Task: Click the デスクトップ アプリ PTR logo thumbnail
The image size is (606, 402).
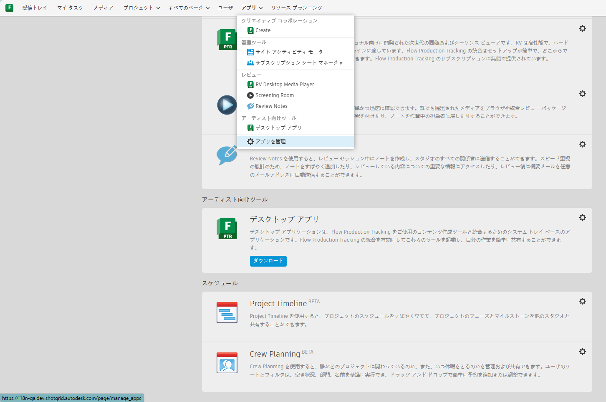Action: click(227, 229)
